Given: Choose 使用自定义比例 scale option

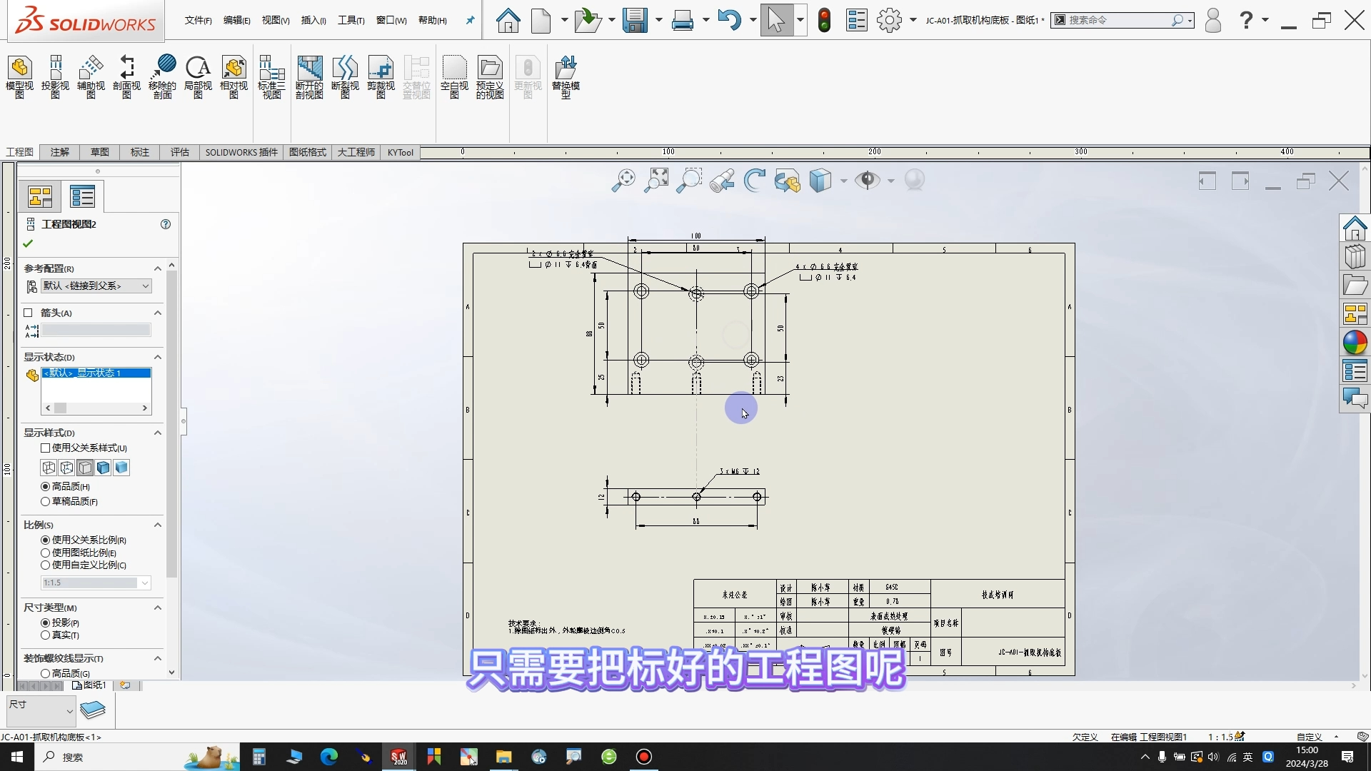Looking at the screenshot, I should click(x=44, y=565).
